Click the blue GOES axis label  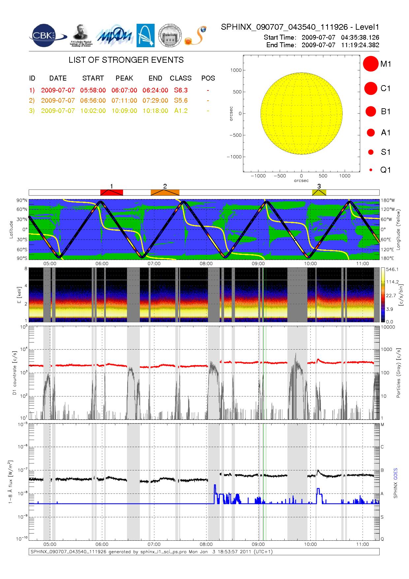pos(395,474)
